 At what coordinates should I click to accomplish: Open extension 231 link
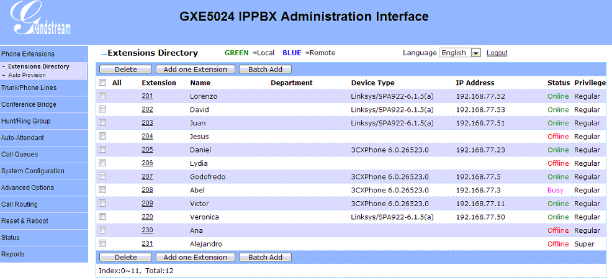[147, 244]
